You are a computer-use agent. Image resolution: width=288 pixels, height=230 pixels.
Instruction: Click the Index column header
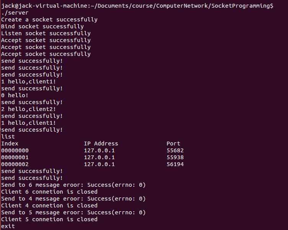10,144
